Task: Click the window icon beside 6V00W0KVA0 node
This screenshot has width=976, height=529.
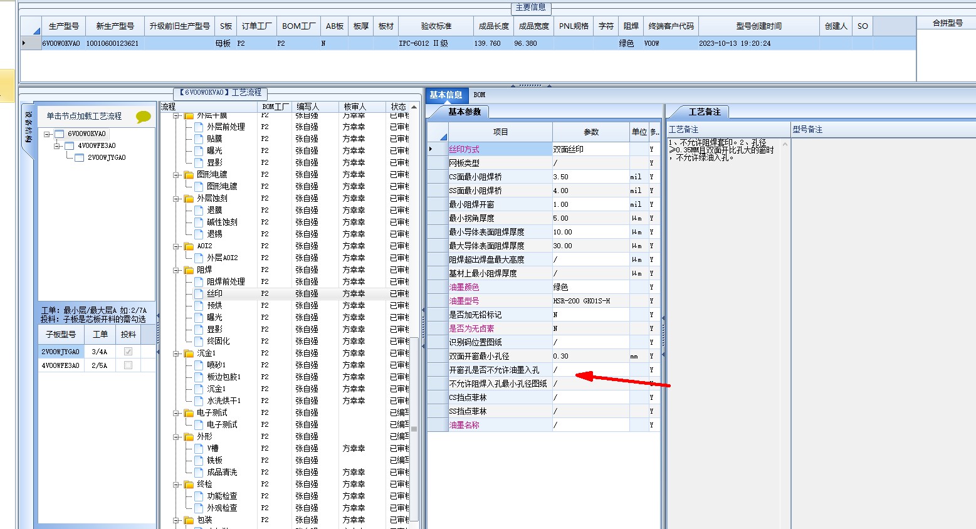Action: click(60, 134)
